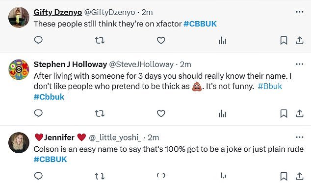The width and height of the screenshot is (311, 183).
Task: Open more options on Gifty Dzenyo's tweet
Action: pyautogui.click(x=299, y=12)
